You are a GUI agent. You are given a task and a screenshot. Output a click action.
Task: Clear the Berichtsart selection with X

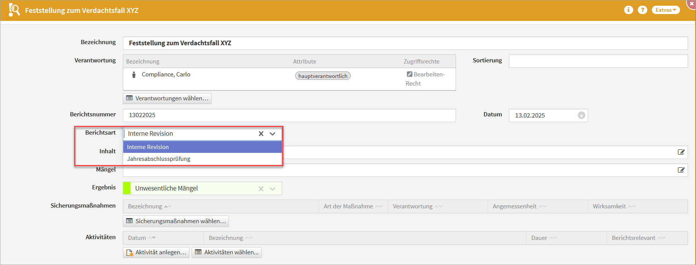point(261,133)
